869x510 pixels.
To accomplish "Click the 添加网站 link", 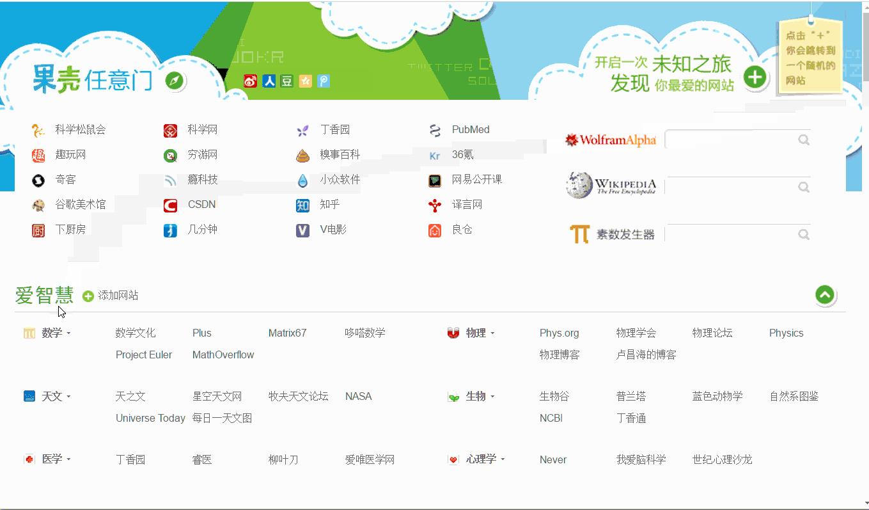I will click(x=119, y=296).
